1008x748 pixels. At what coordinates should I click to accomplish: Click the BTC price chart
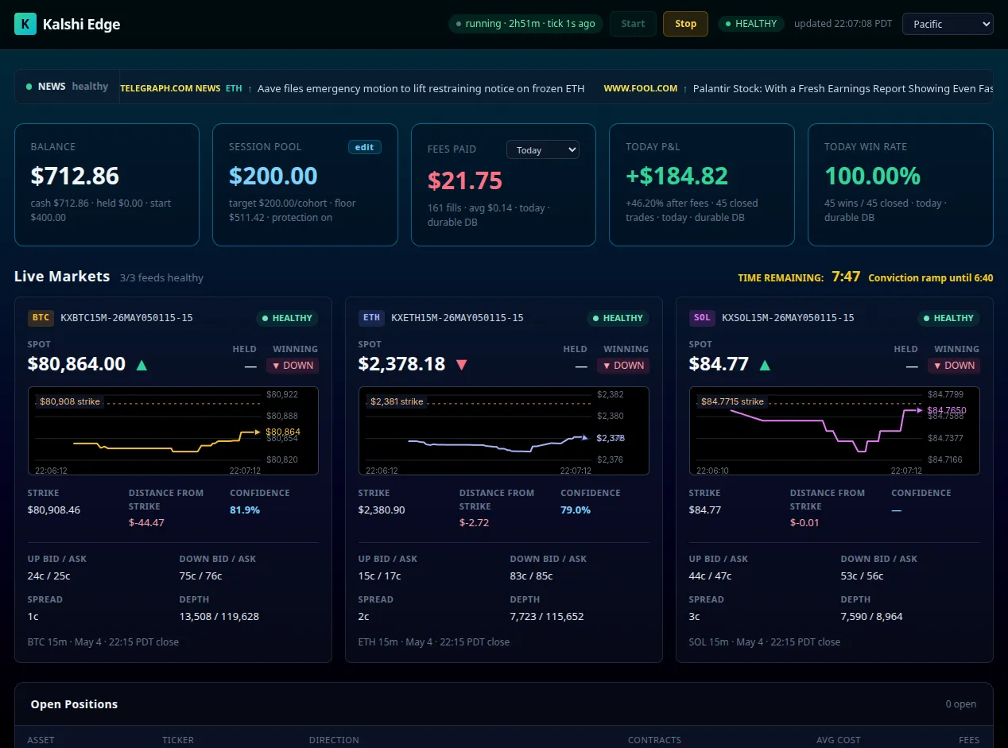(x=173, y=431)
